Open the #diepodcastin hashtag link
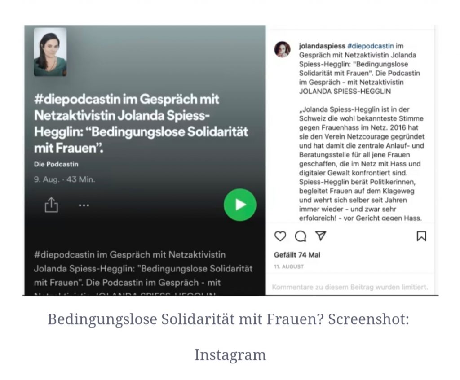The image size is (460, 380). pyautogui.click(x=371, y=46)
